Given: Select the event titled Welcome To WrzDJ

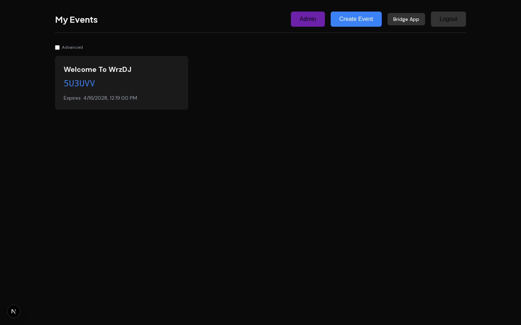Looking at the screenshot, I should coord(97,69).
